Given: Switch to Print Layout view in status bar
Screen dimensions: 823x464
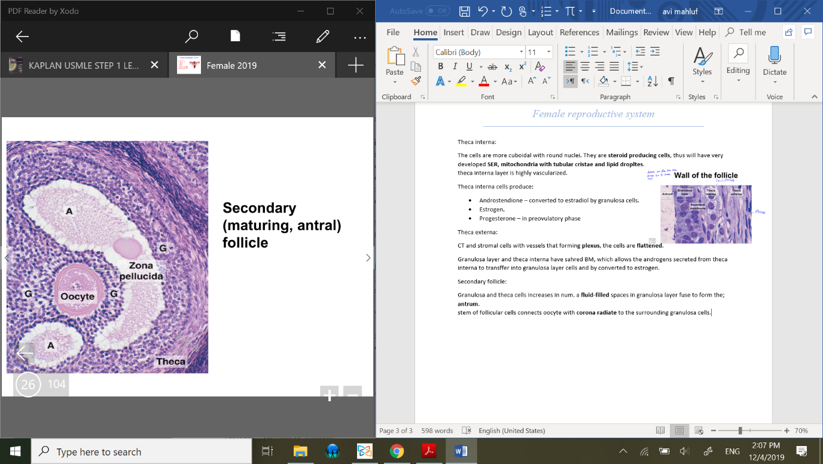Looking at the screenshot, I should pyautogui.click(x=679, y=431).
